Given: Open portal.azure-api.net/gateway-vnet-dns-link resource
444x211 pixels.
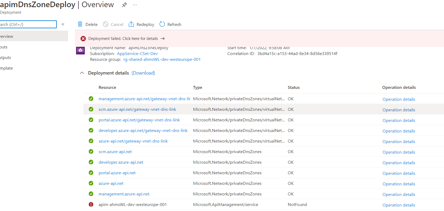Looking at the screenshot, I should [x=139, y=120].
